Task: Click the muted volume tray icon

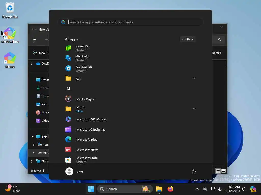Action: (220, 189)
